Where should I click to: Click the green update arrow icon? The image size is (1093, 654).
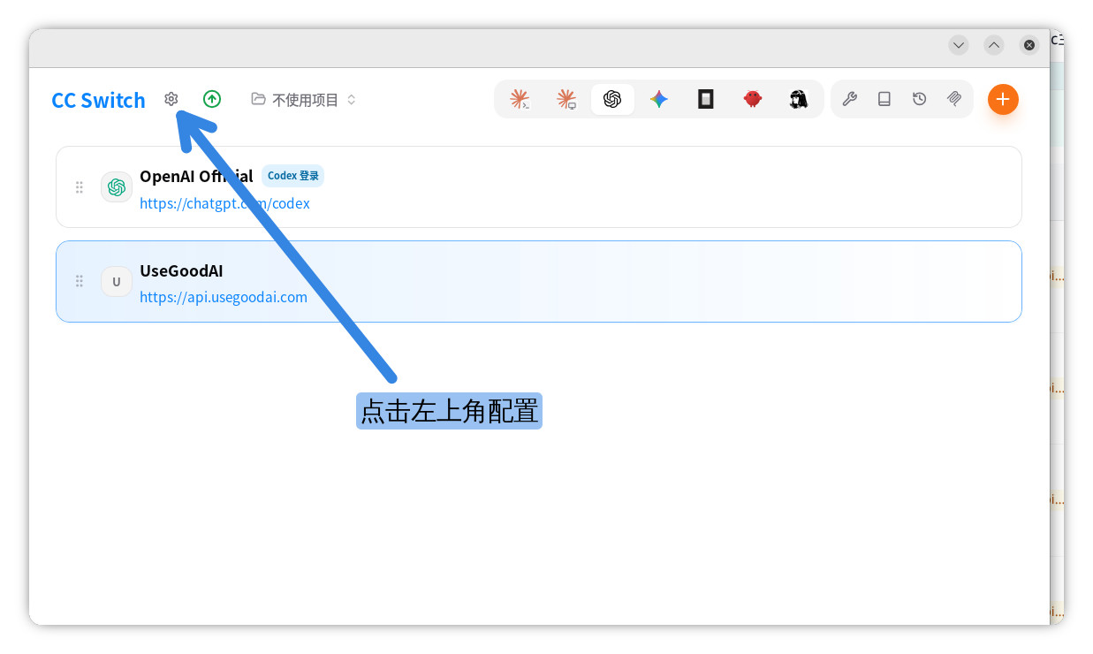pos(212,99)
